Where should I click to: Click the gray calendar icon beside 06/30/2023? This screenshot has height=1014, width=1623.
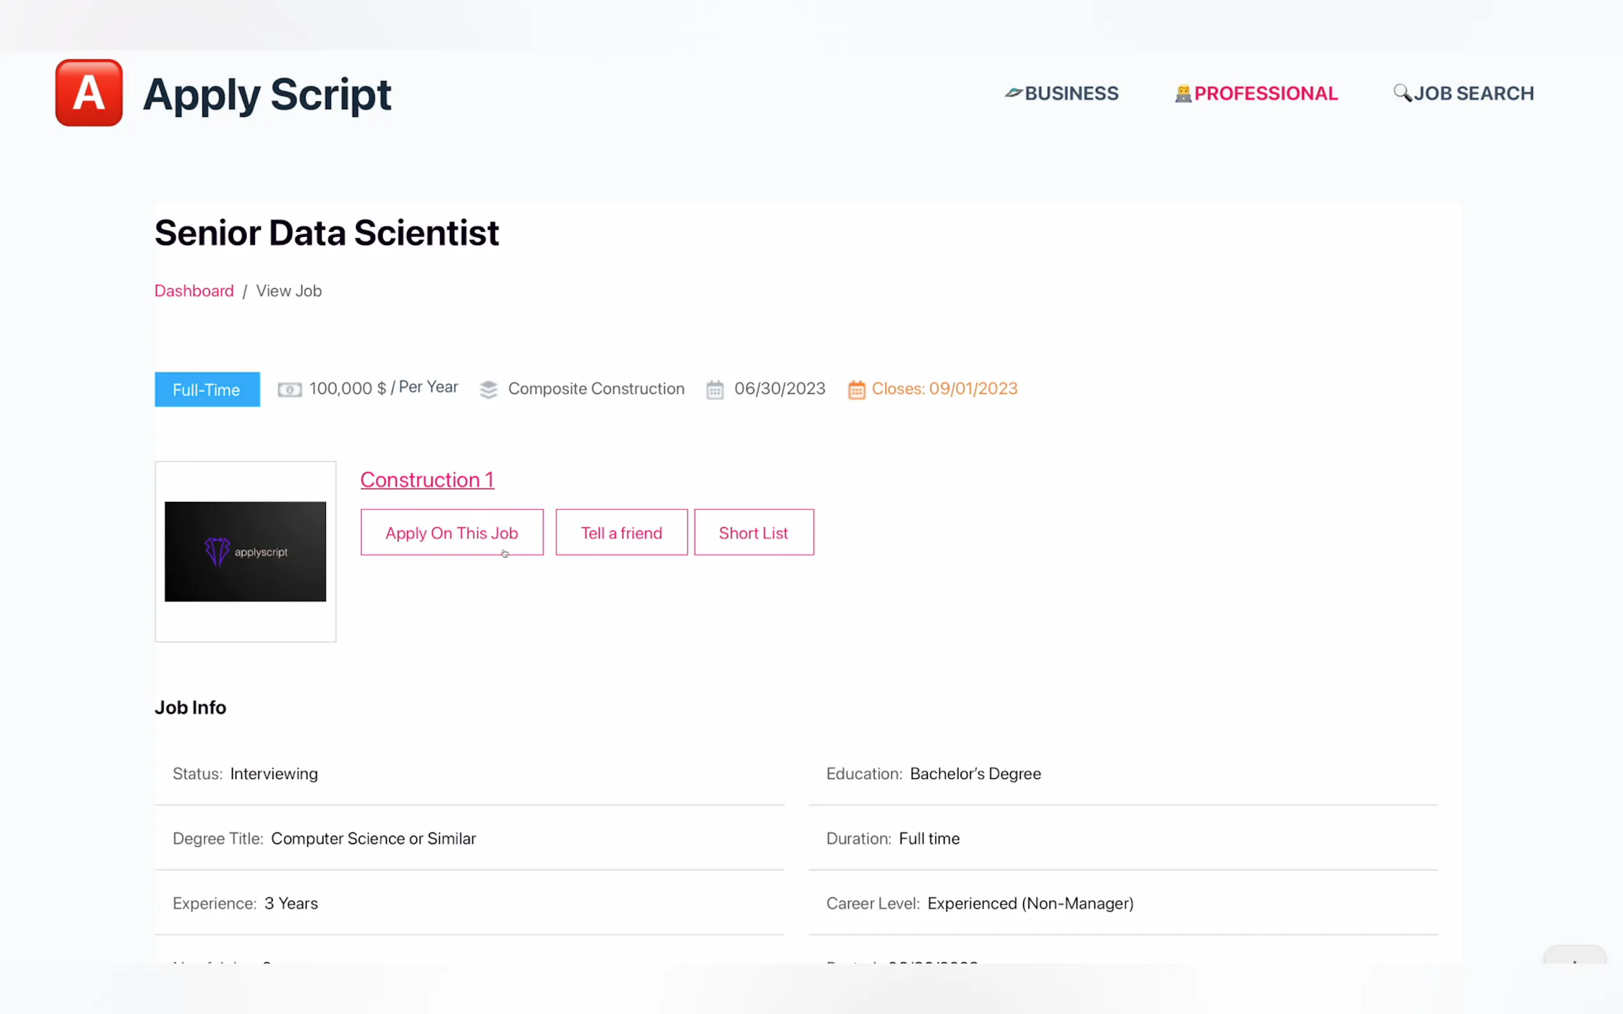point(714,390)
